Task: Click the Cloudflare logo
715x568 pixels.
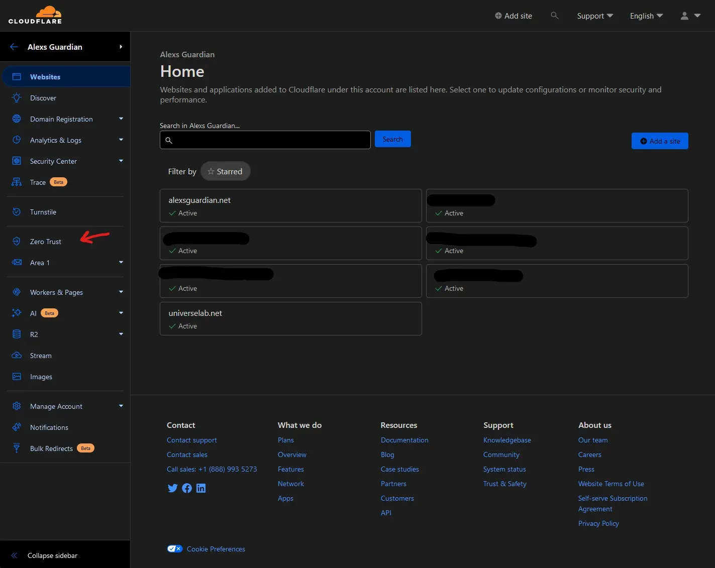Action: tap(35, 15)
